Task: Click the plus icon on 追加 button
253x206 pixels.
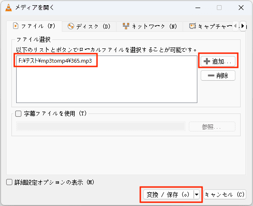Action: tap(207, 61)
